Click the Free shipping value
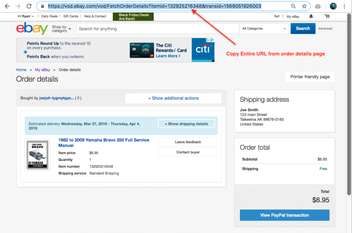Viewport: 352px width, 233px height. (x=323, y=169)
